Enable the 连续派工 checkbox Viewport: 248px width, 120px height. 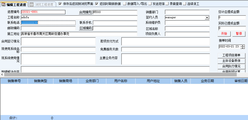click(185, 4)
